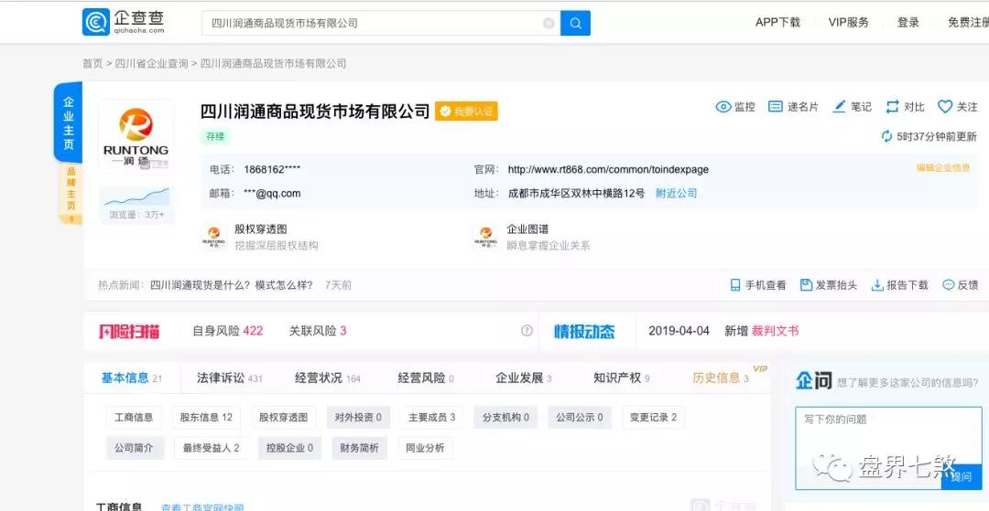
Task: Click 同业分析 button
Action: click(425, 448)
